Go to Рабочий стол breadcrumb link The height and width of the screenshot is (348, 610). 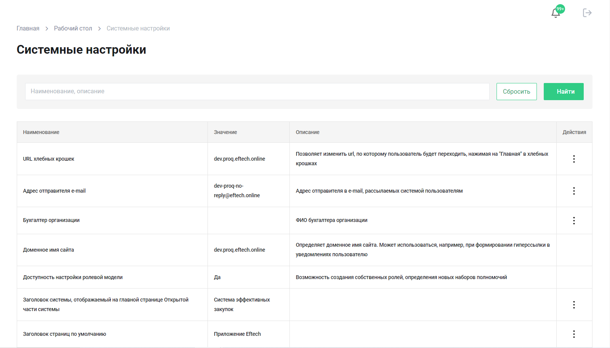73,29
